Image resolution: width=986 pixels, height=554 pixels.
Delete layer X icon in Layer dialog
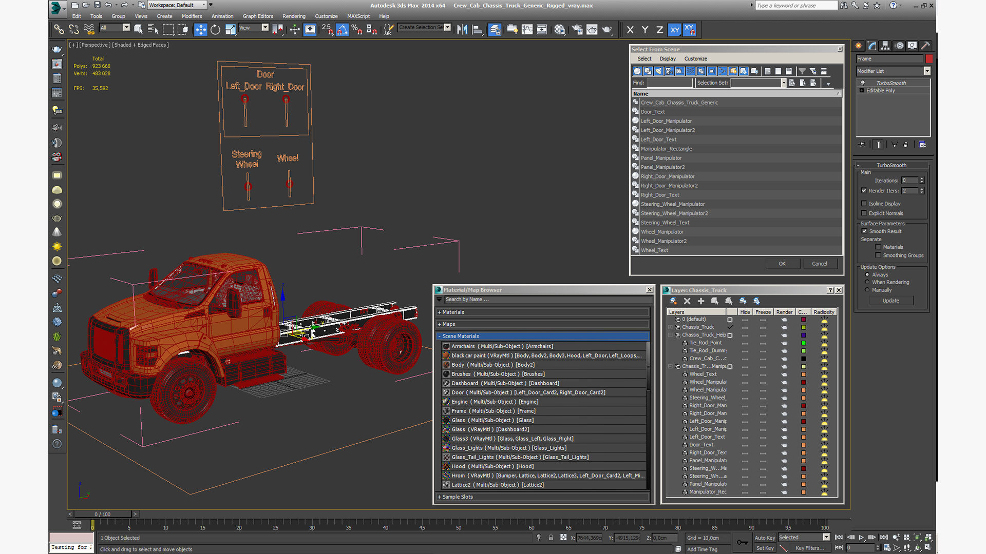tap(687, 301)
